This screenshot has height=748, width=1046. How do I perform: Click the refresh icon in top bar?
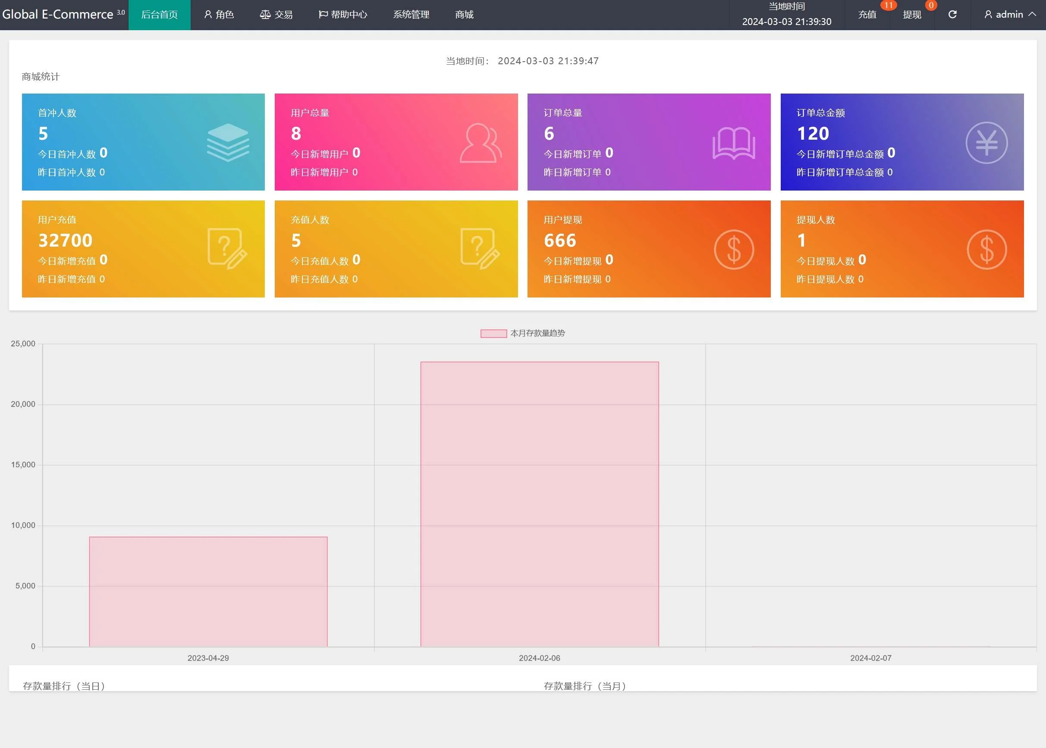[952, 15]
